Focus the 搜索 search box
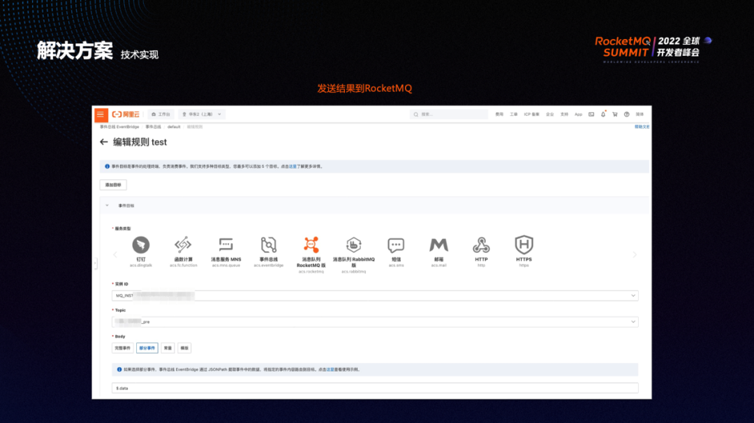Screen dimensions: 754x423 [x=449, y=114]
